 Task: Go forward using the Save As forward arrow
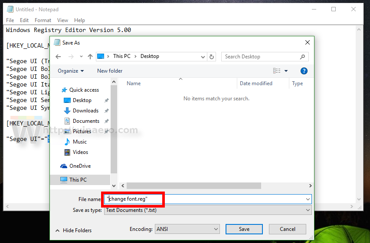71,57
